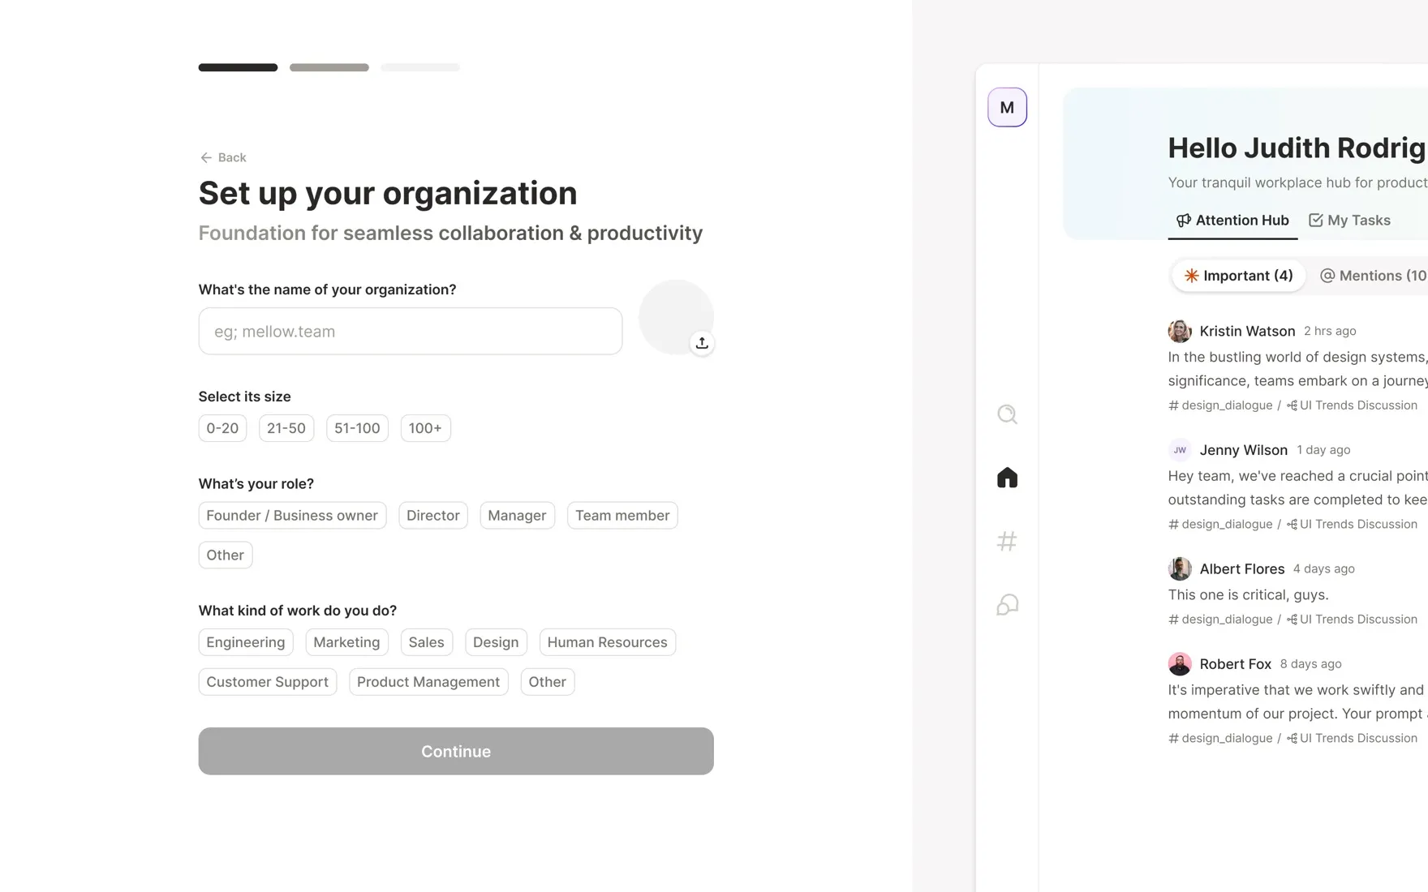1428x892 pixels.
Task: Go Back to previous step
Action: pyautogui.click(x=223, y=157)
